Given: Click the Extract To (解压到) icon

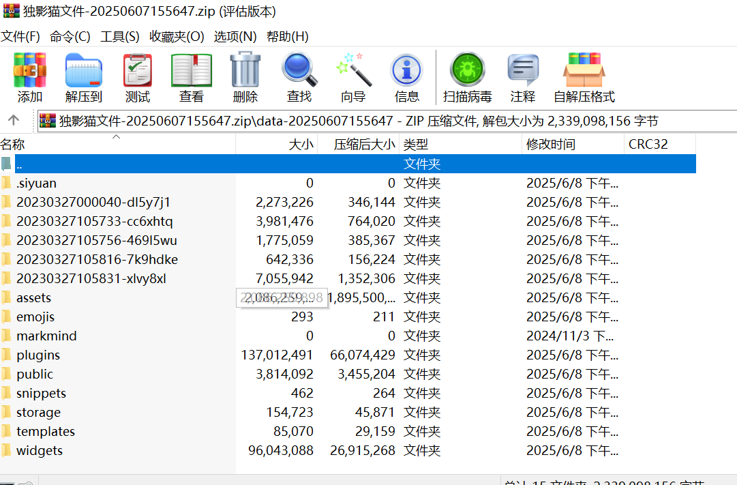Looking at the screenshot, I should pyautogui.click(x=83, y=70).
